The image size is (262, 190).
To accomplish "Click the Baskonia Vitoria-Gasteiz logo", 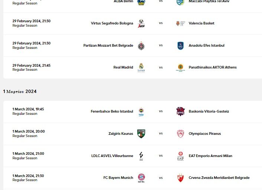I will 180,111.
